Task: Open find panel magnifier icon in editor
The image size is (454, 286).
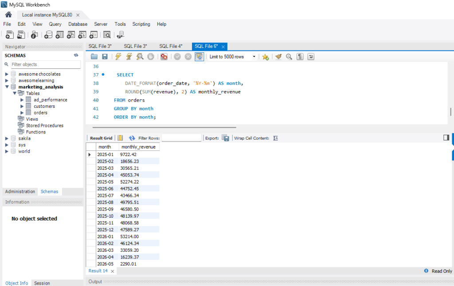Action: coord(289,56)
